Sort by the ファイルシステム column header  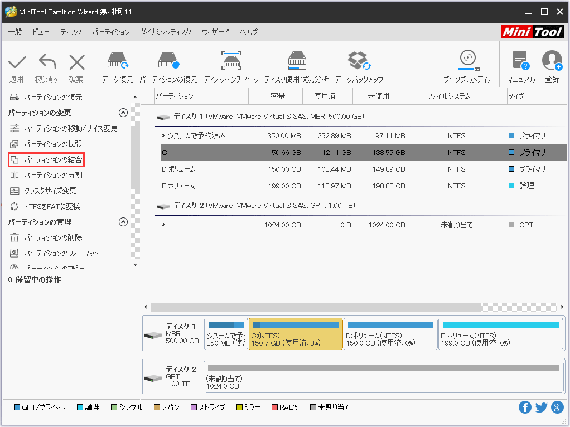point(457,96)
